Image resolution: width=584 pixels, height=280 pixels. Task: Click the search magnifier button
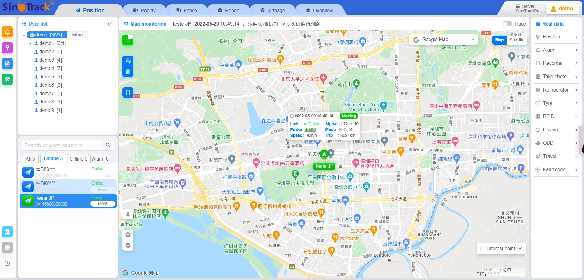[108, 145]
